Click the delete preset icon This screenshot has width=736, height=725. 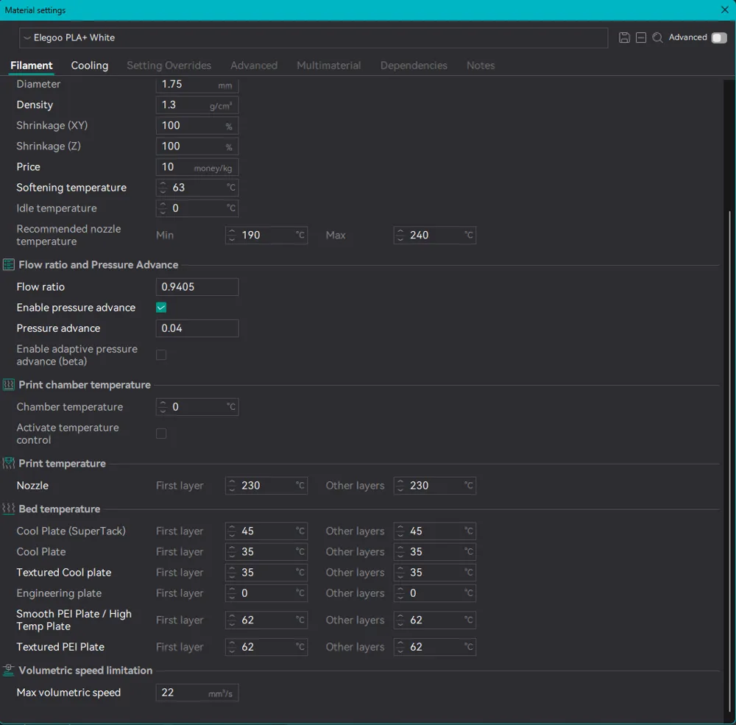point(641,38)
